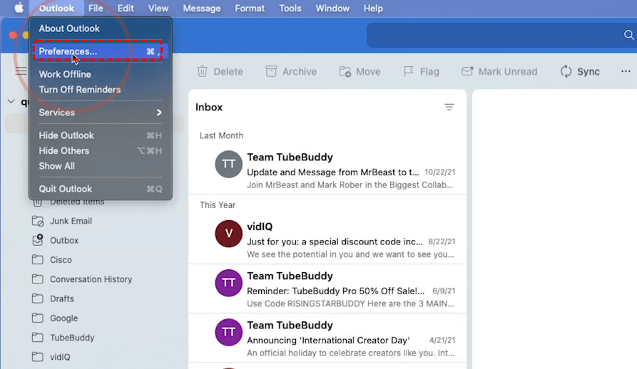The height and width of the screenshot is (369, 637).
Task: Click the Cisco folder icon
Action: coord(38,259)
